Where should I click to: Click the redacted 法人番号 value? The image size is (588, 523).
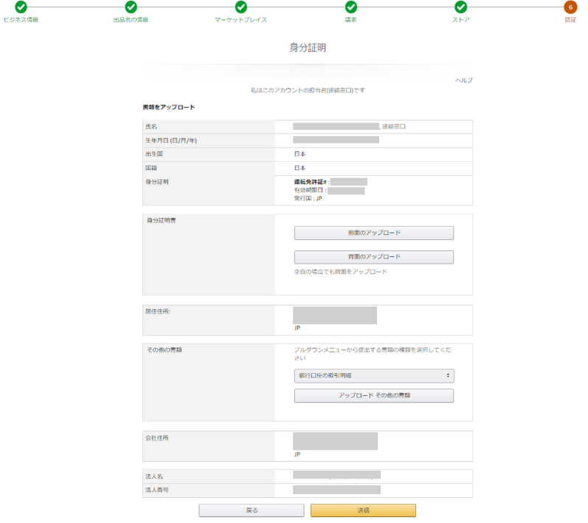pyautogui.click(x=336, y=489)
